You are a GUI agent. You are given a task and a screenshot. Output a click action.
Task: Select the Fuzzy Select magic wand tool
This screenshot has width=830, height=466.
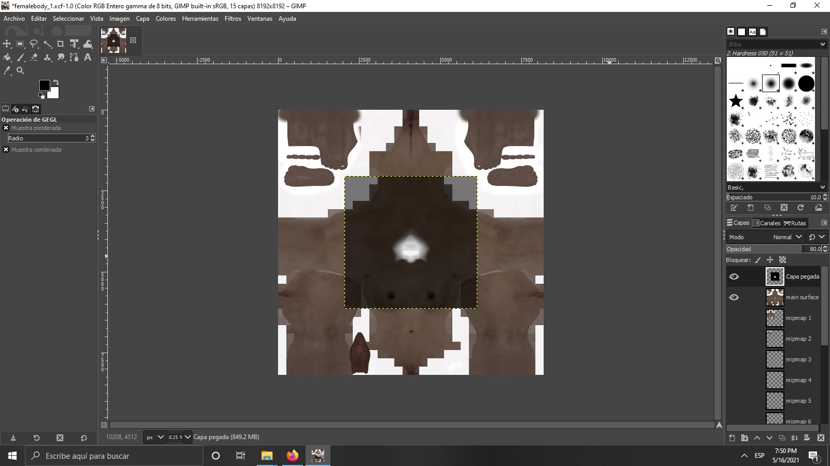(x=47, y=44)
